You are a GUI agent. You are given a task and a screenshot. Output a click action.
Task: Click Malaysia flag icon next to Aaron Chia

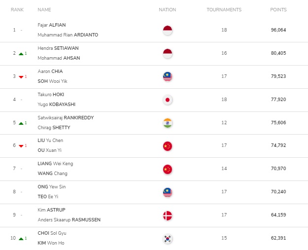[168, 76]
